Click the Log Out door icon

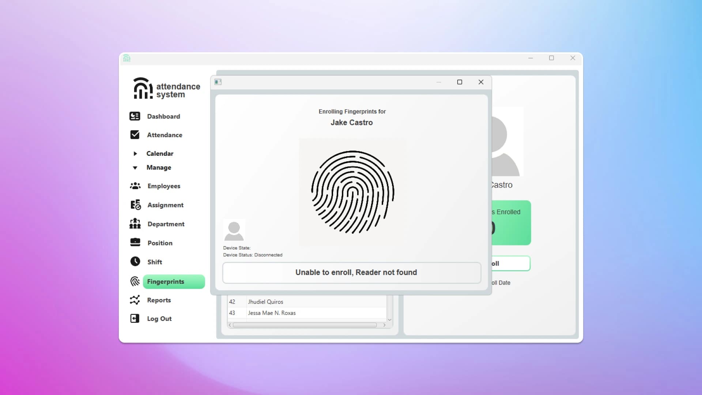[x=135, y=318]
